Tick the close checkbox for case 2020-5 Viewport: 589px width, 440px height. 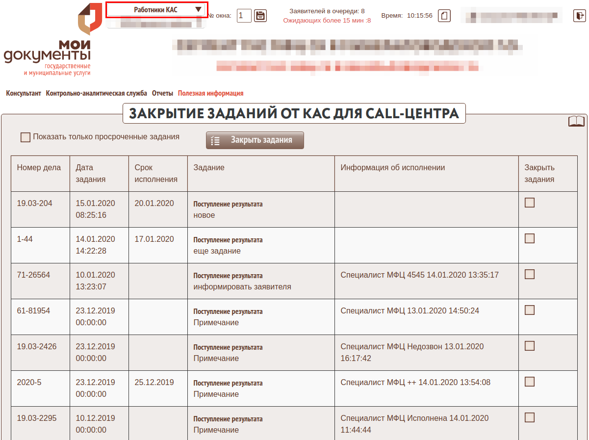[530, 382]
